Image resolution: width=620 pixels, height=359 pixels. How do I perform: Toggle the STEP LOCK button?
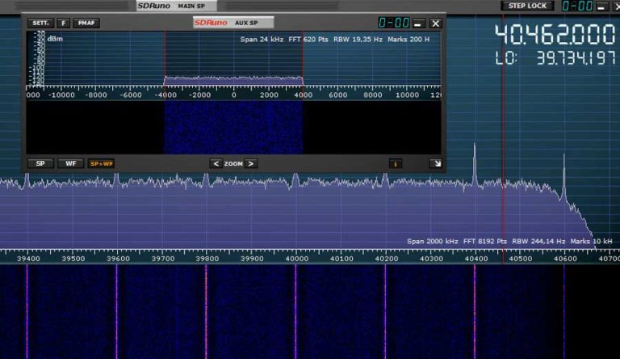pyautogui.click(x=527, y=6)
